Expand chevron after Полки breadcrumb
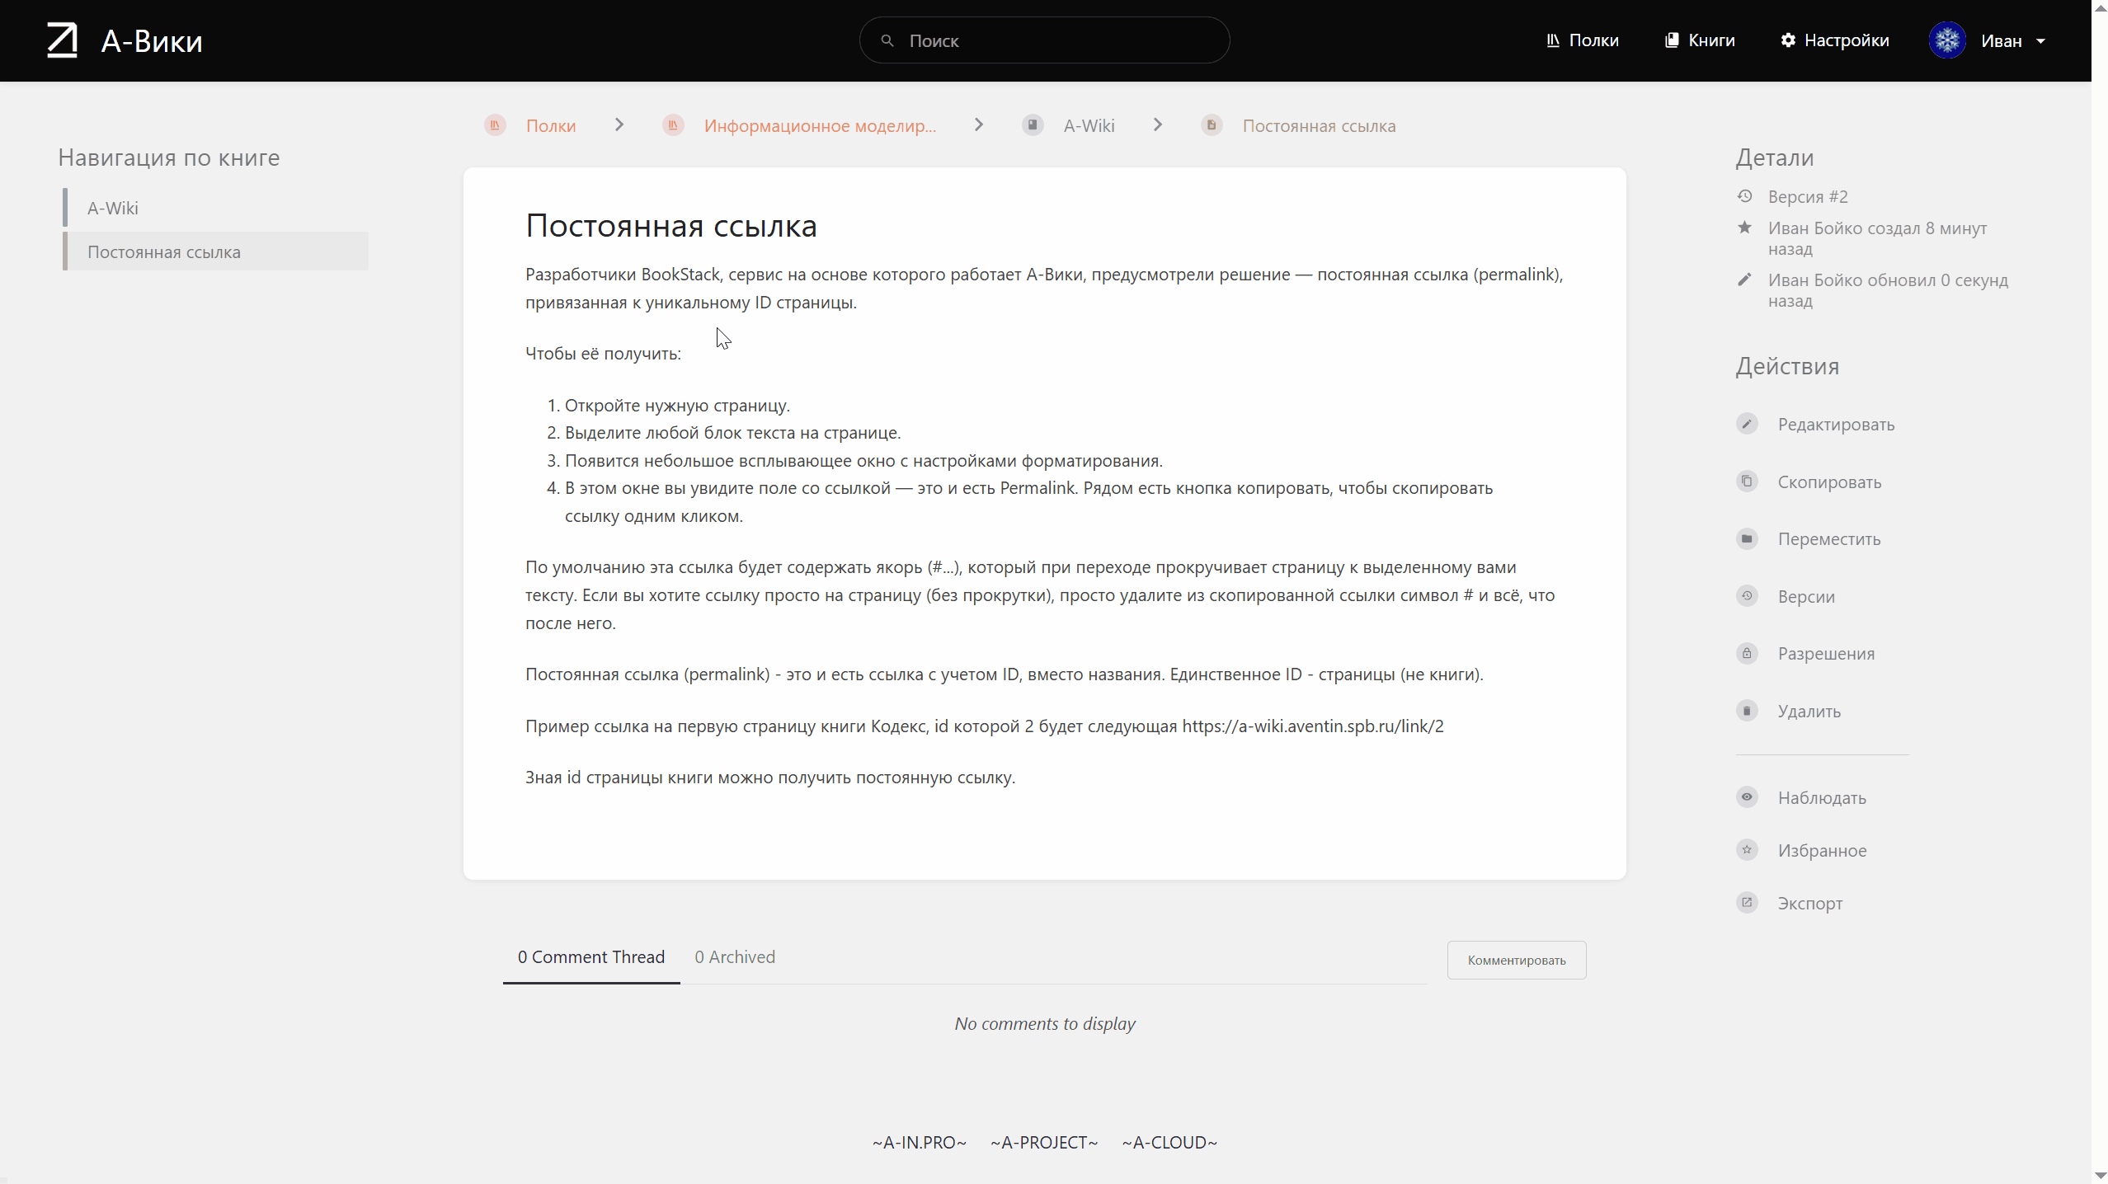The width and height of the screenshot is (2108, 1184). [x=619, y=125]
